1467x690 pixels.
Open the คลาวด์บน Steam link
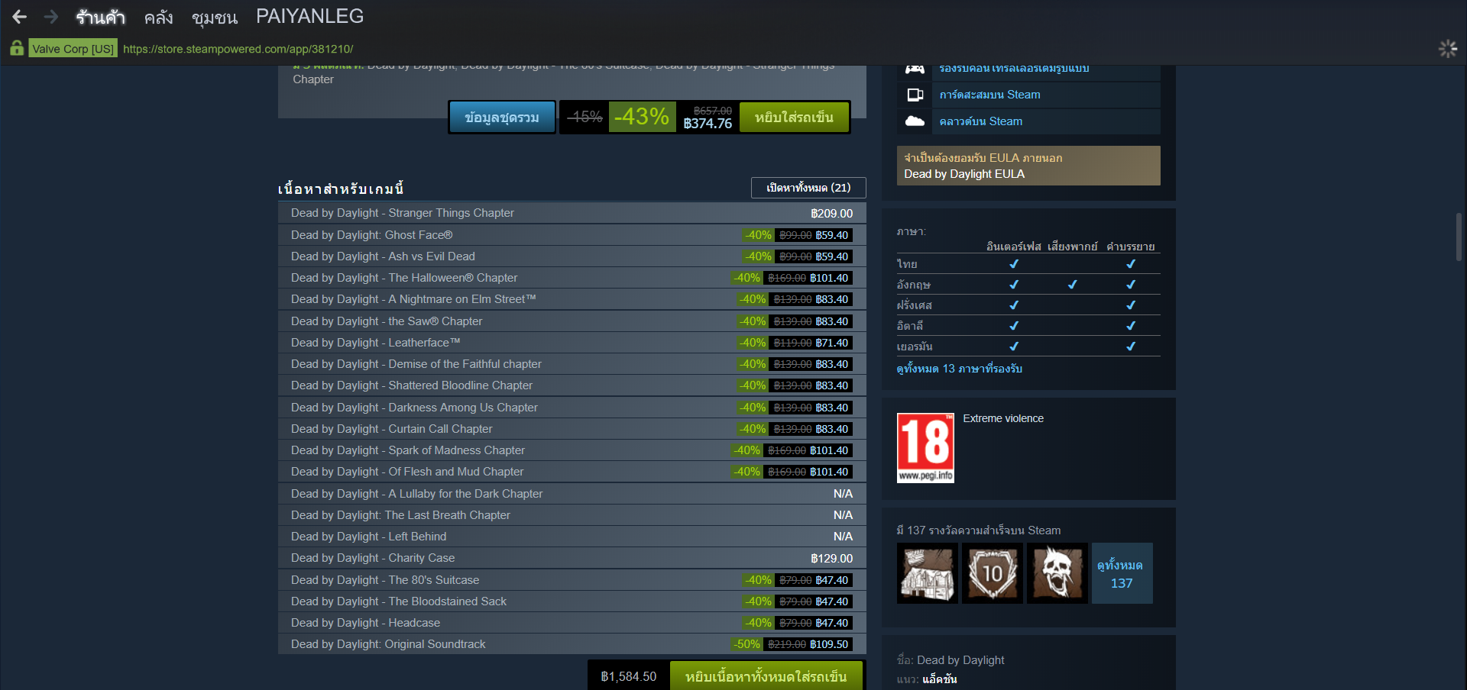980,121
